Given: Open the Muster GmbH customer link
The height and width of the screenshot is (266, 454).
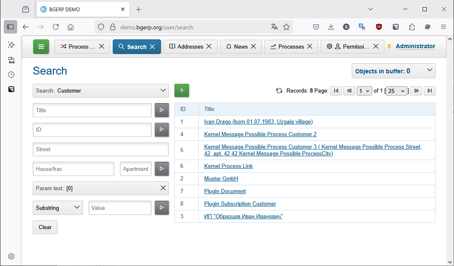Looking at the screenshot, I should pos(221,178).
